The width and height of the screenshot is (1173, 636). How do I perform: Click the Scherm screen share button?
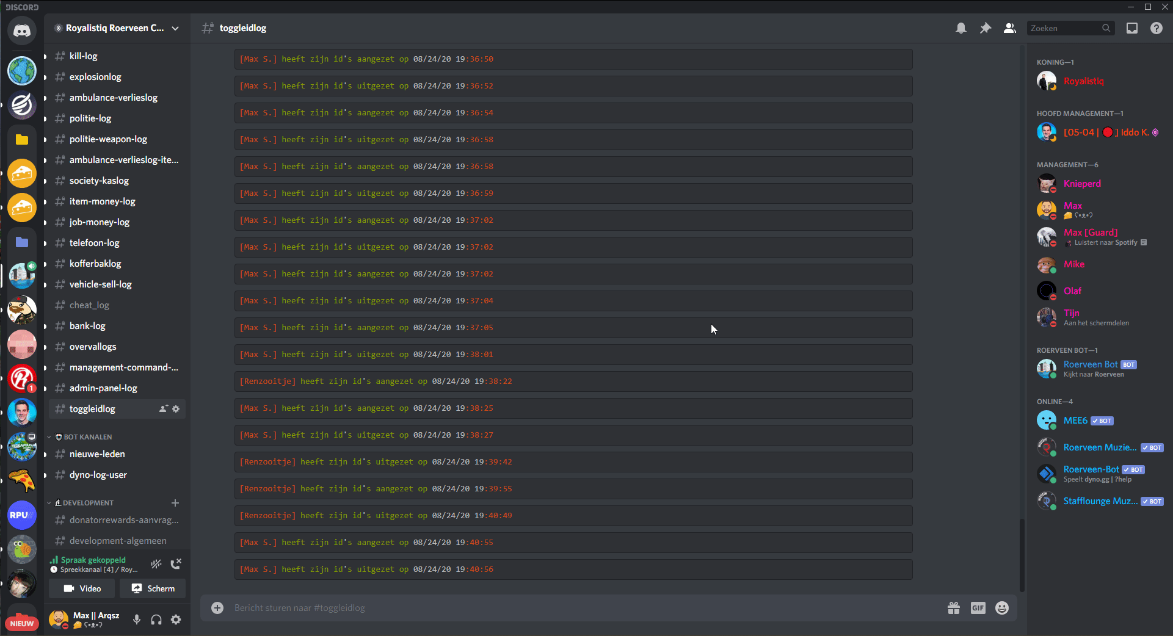153,588
